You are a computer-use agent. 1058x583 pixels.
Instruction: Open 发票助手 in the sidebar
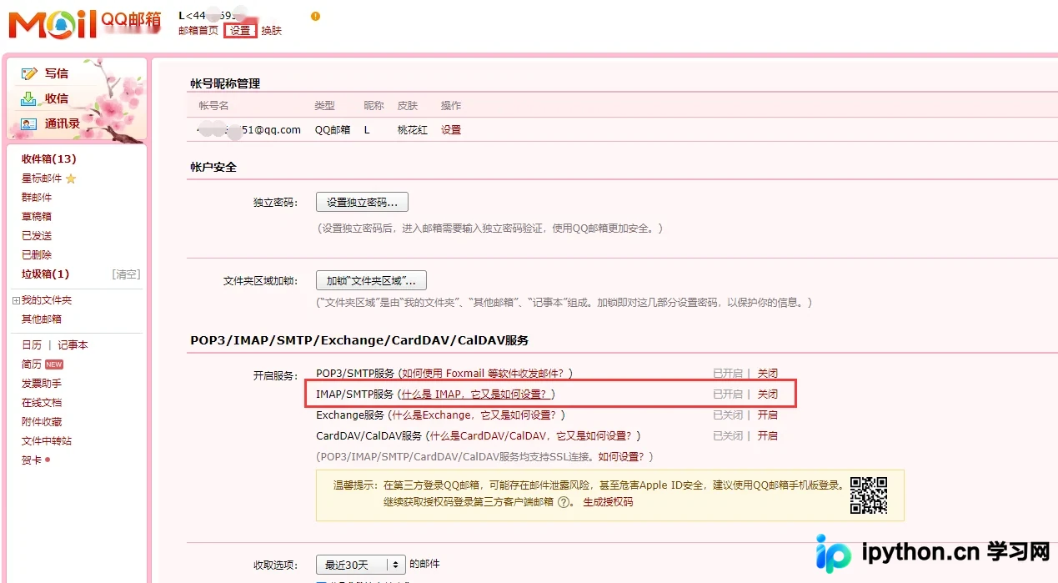click(42, 384)
